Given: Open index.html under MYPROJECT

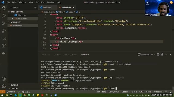Looking at the screenshot, I should 23,25.
